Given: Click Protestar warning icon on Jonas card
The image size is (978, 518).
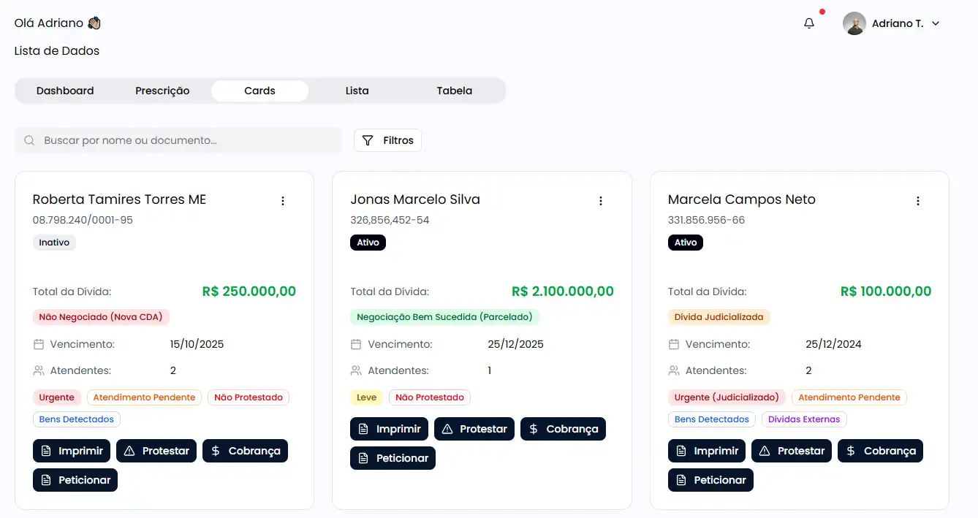Looking at the screenshot, I should click(447, 429).
